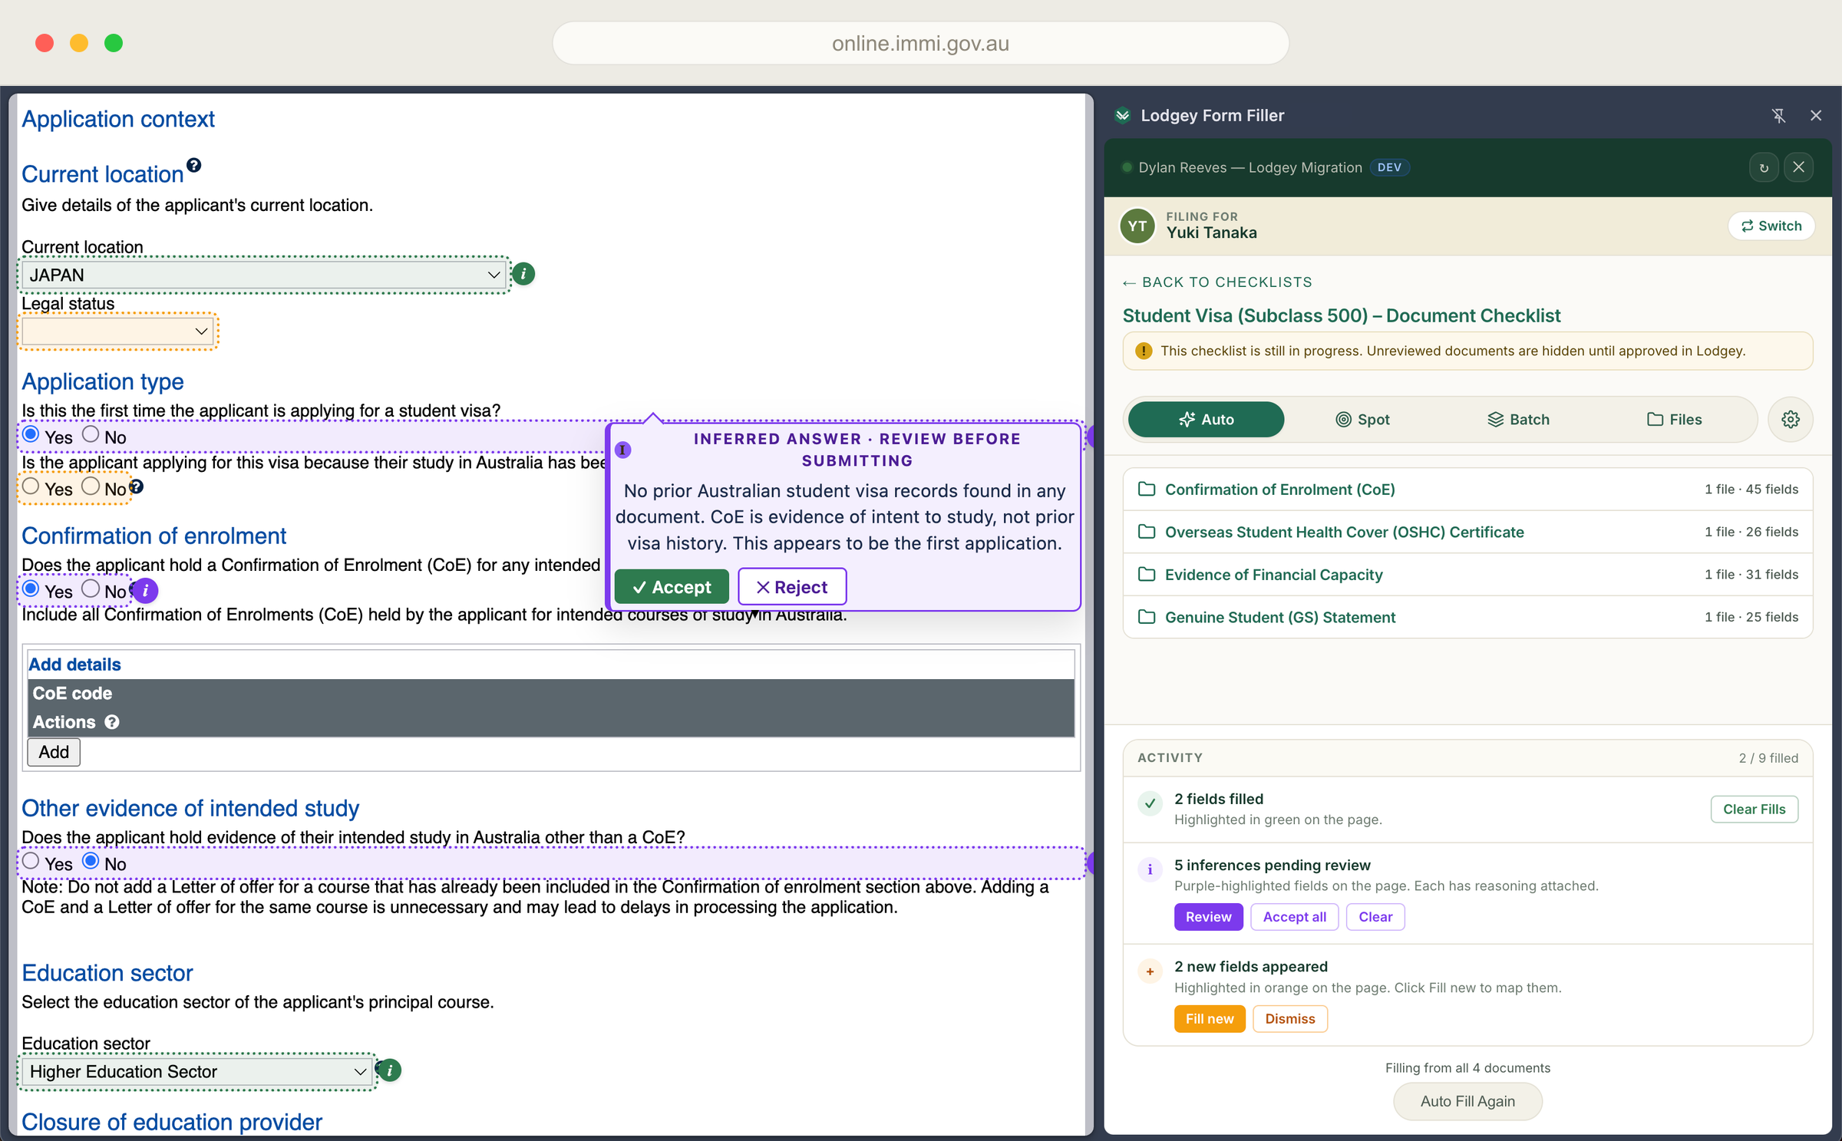Viewport: 1842px width, 1141px height.
Task: Switch to the Spot tab
Action: point(1362,420)
